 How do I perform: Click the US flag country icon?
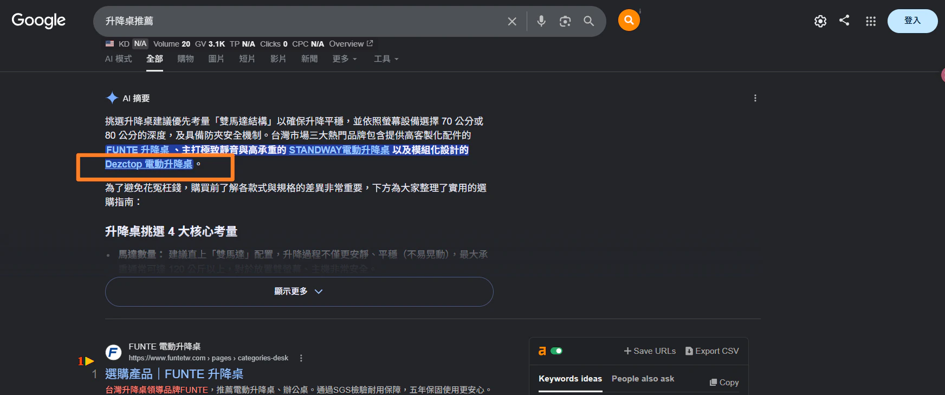[x=109, y=44]
